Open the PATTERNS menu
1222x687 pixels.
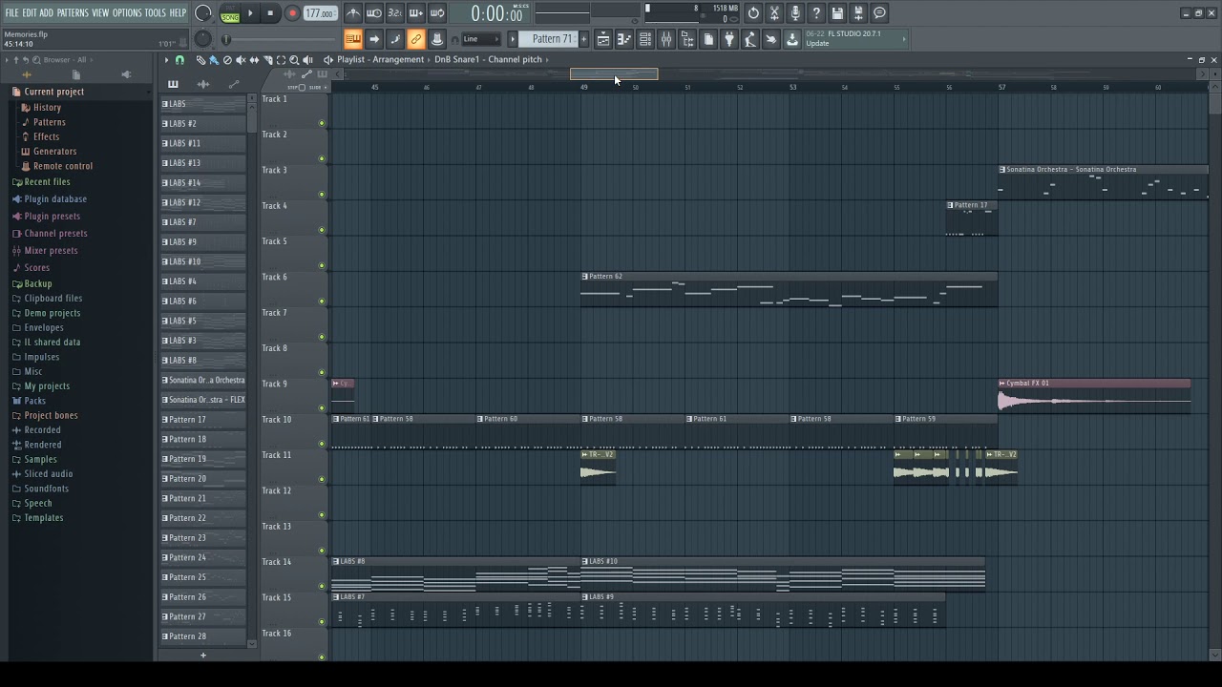(x=73, y=13)
